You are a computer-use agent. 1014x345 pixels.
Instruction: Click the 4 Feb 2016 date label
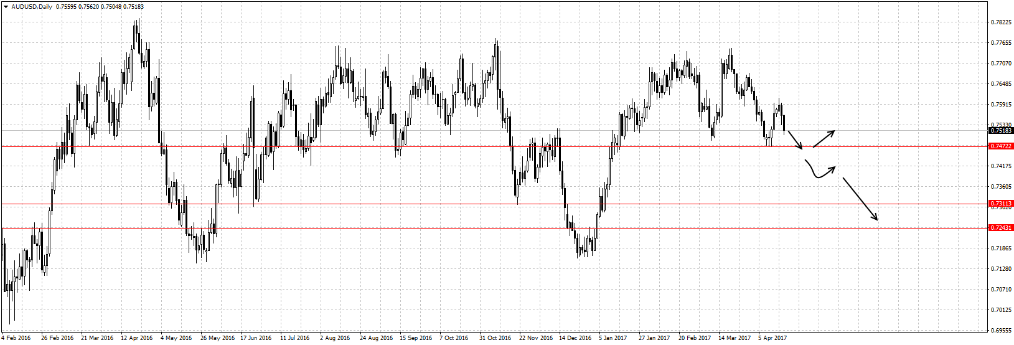pos(16,338)
